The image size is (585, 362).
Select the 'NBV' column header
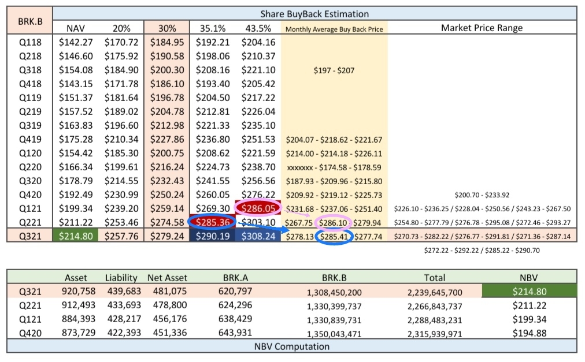pos(529,278)
